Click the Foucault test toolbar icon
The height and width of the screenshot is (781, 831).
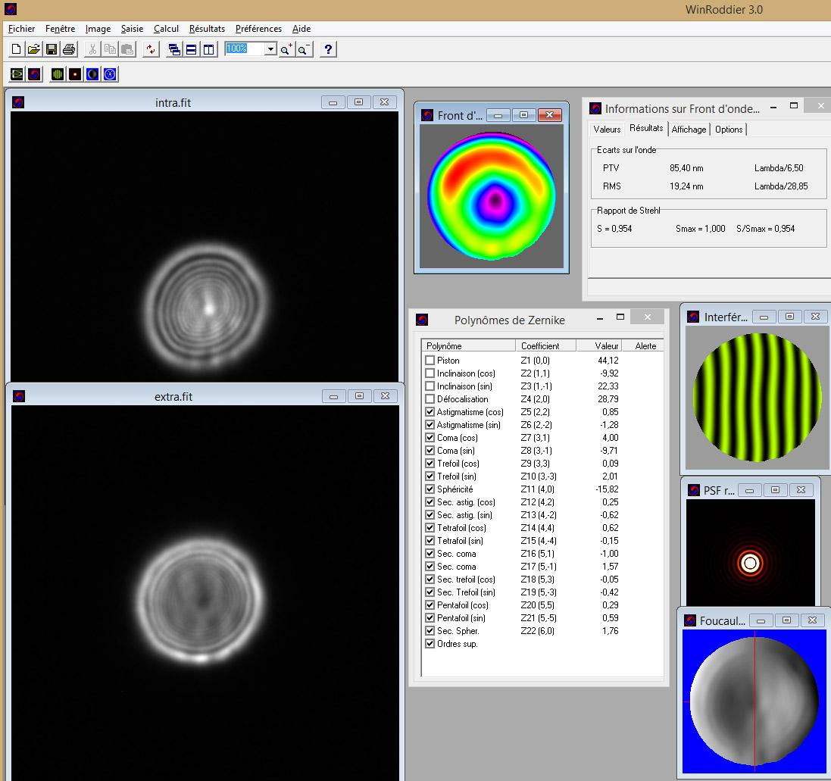coord(92,74)
